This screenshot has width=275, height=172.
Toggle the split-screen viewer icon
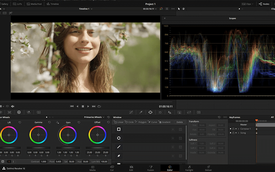4,13
